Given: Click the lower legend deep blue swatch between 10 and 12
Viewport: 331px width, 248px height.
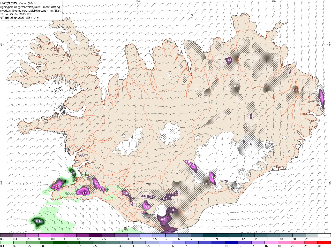Looking at the screenshot, I should pos(231,243).
